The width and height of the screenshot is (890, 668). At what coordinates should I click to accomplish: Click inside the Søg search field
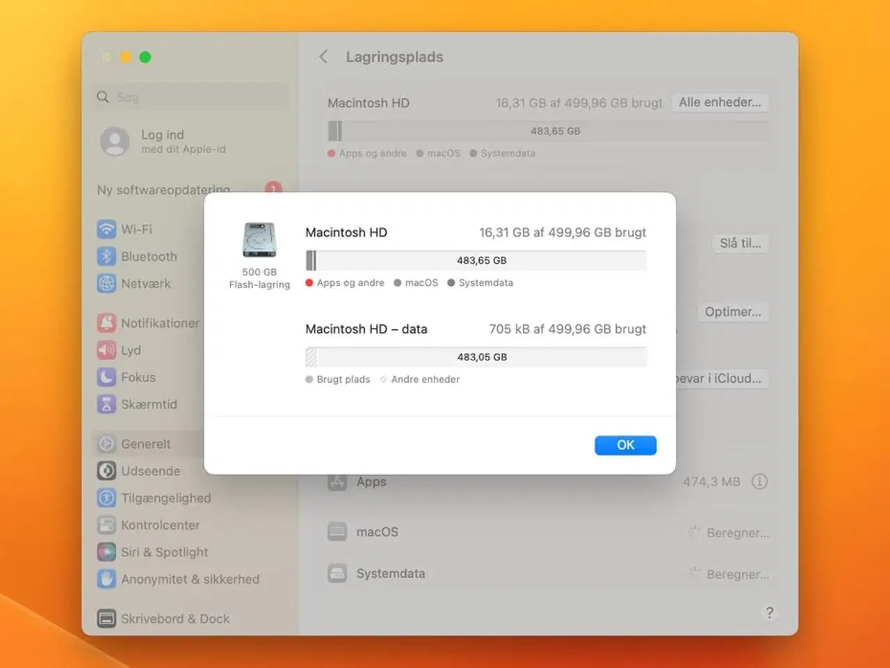click(190, 97)
